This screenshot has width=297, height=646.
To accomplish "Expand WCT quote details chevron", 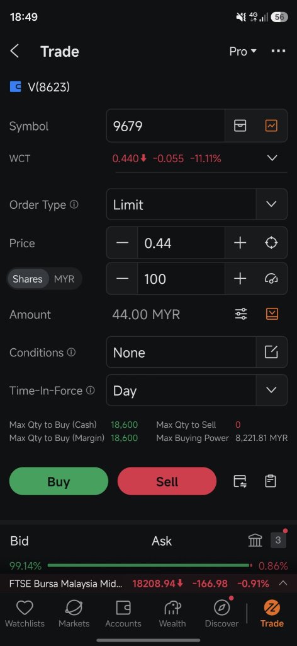I will pyautogui.click(x=272, y=158).
